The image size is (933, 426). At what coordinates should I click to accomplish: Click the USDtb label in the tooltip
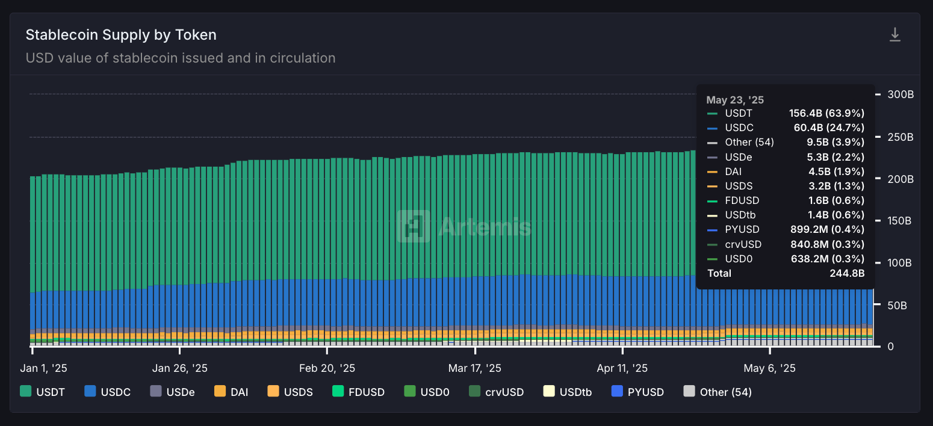coord(740,215)
